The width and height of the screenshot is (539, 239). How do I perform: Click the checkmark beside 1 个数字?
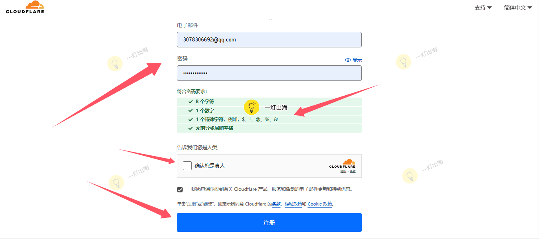coord(190,111)
